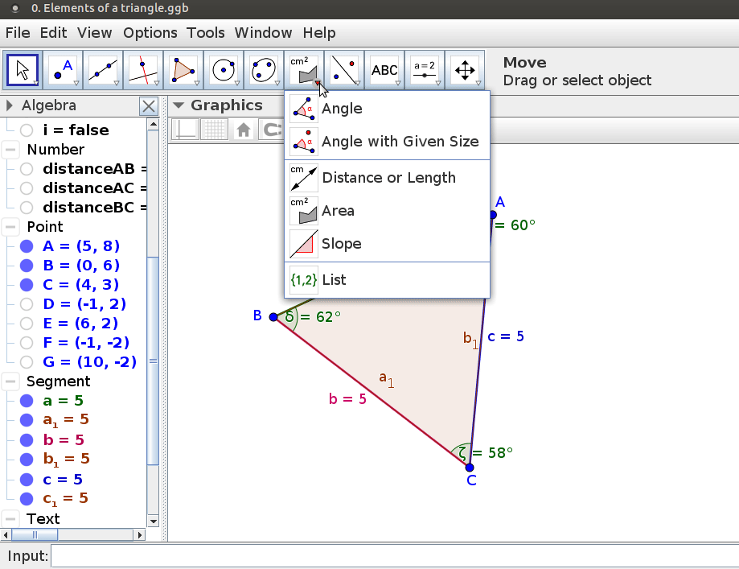The height and width of the screenshot is (569, 739).
Task: Hide segment a = 5
Action: [x=27, y=401]
